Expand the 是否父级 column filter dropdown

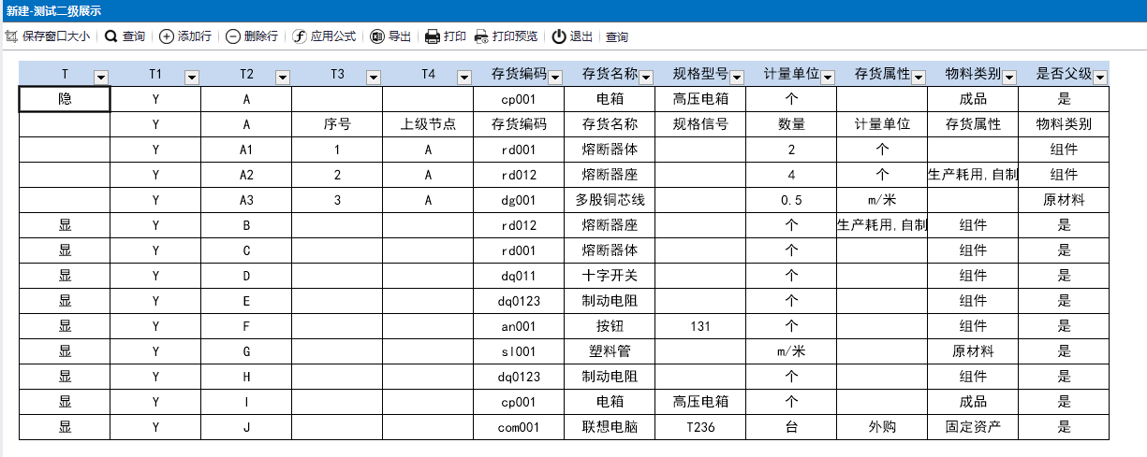pos(1100,77)
